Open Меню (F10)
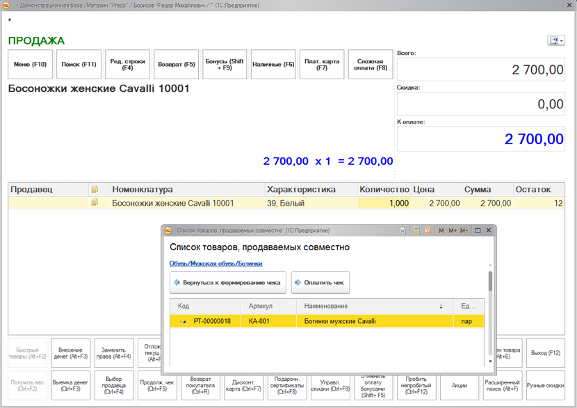 click(x=30, y=65)
